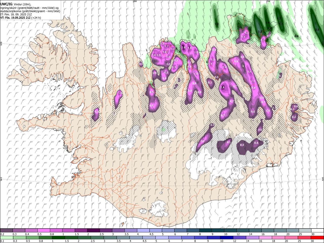Image resolution: width=324 pixels, height=243 pixels.
Task: Click the UWC/IG title text
Action: 6,4
